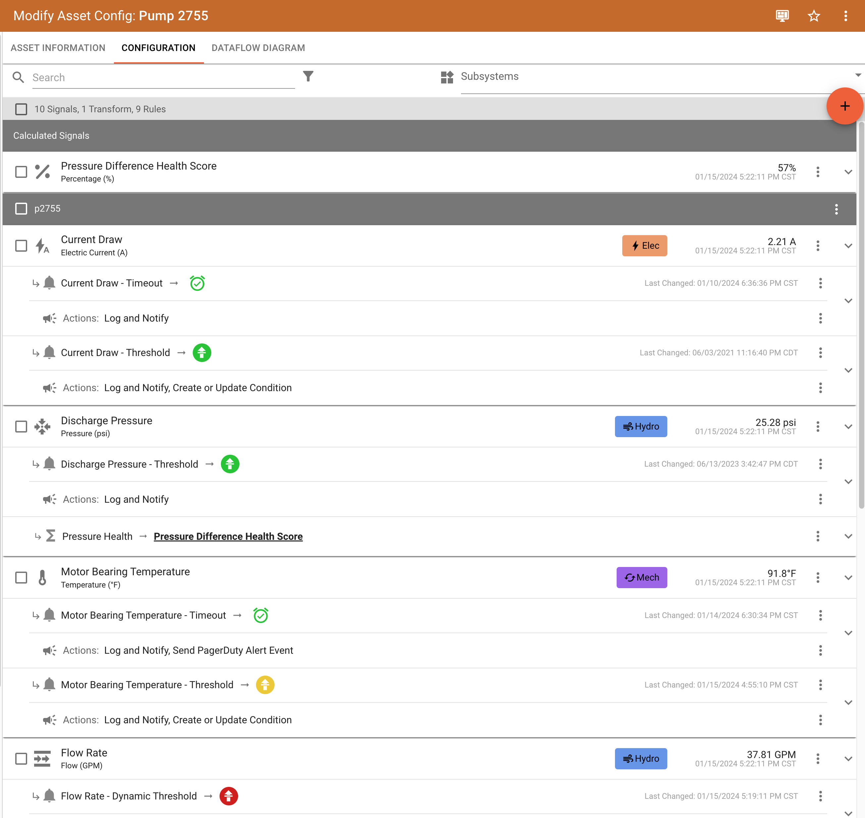Switch to the Dataflow Diagram tab
The image size is (865, 818).
(x=258, y=48)
